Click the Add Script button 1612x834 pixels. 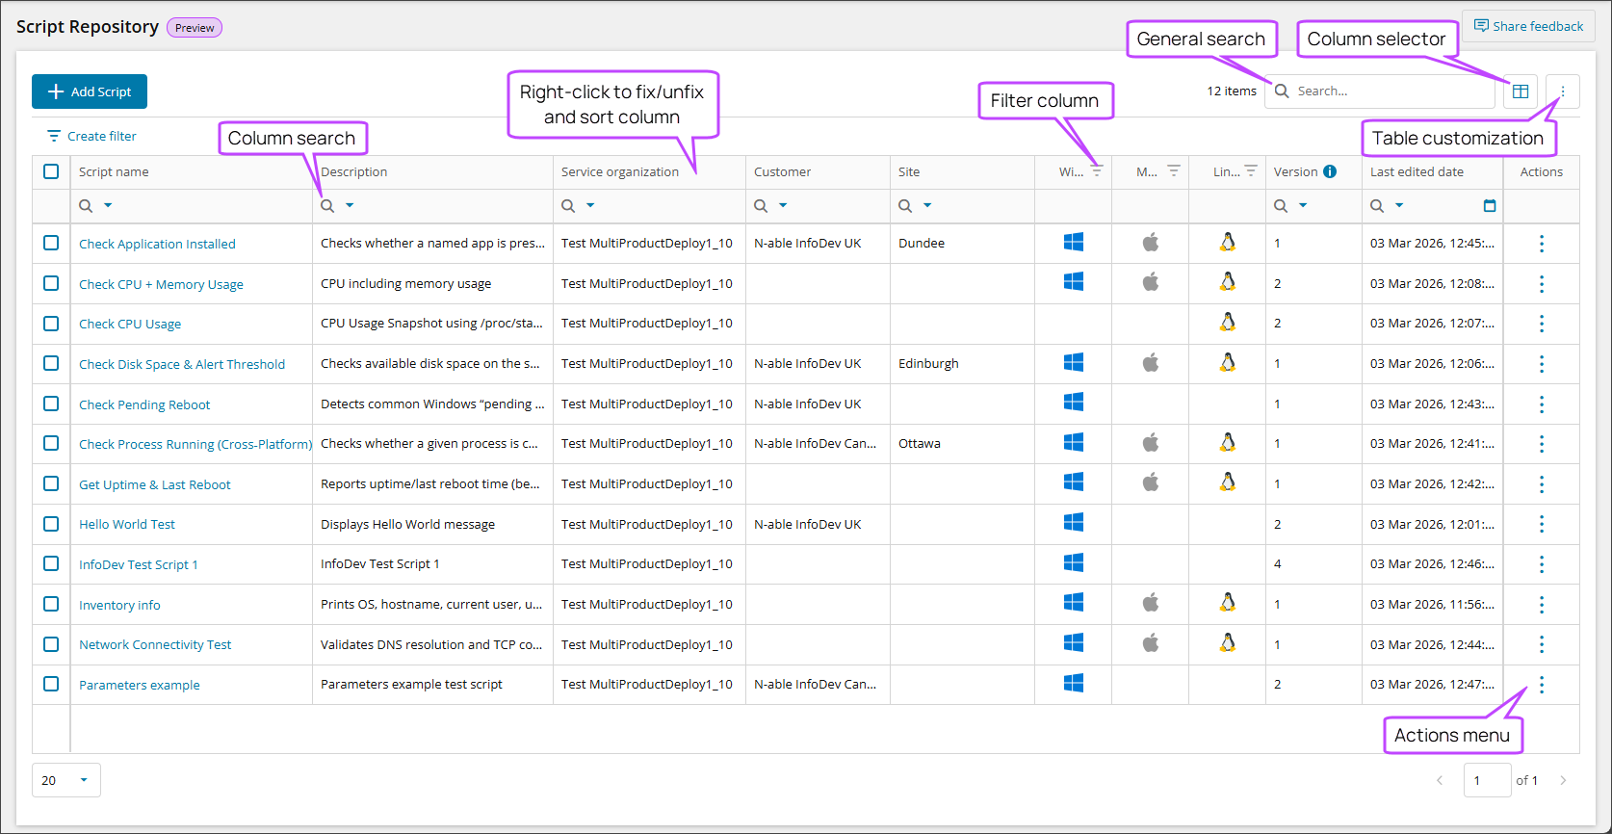[x=90, y=91]
